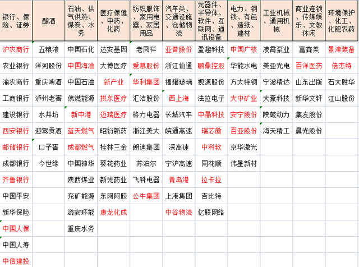Select cell 福耀玻璃
Viewport: 359px width, 267px height.
point(178,82)
